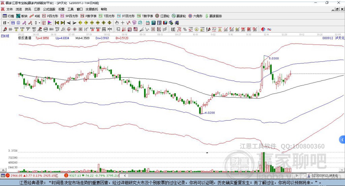Open the 设置 menu

pyautogui.click(x=61, y=9)
